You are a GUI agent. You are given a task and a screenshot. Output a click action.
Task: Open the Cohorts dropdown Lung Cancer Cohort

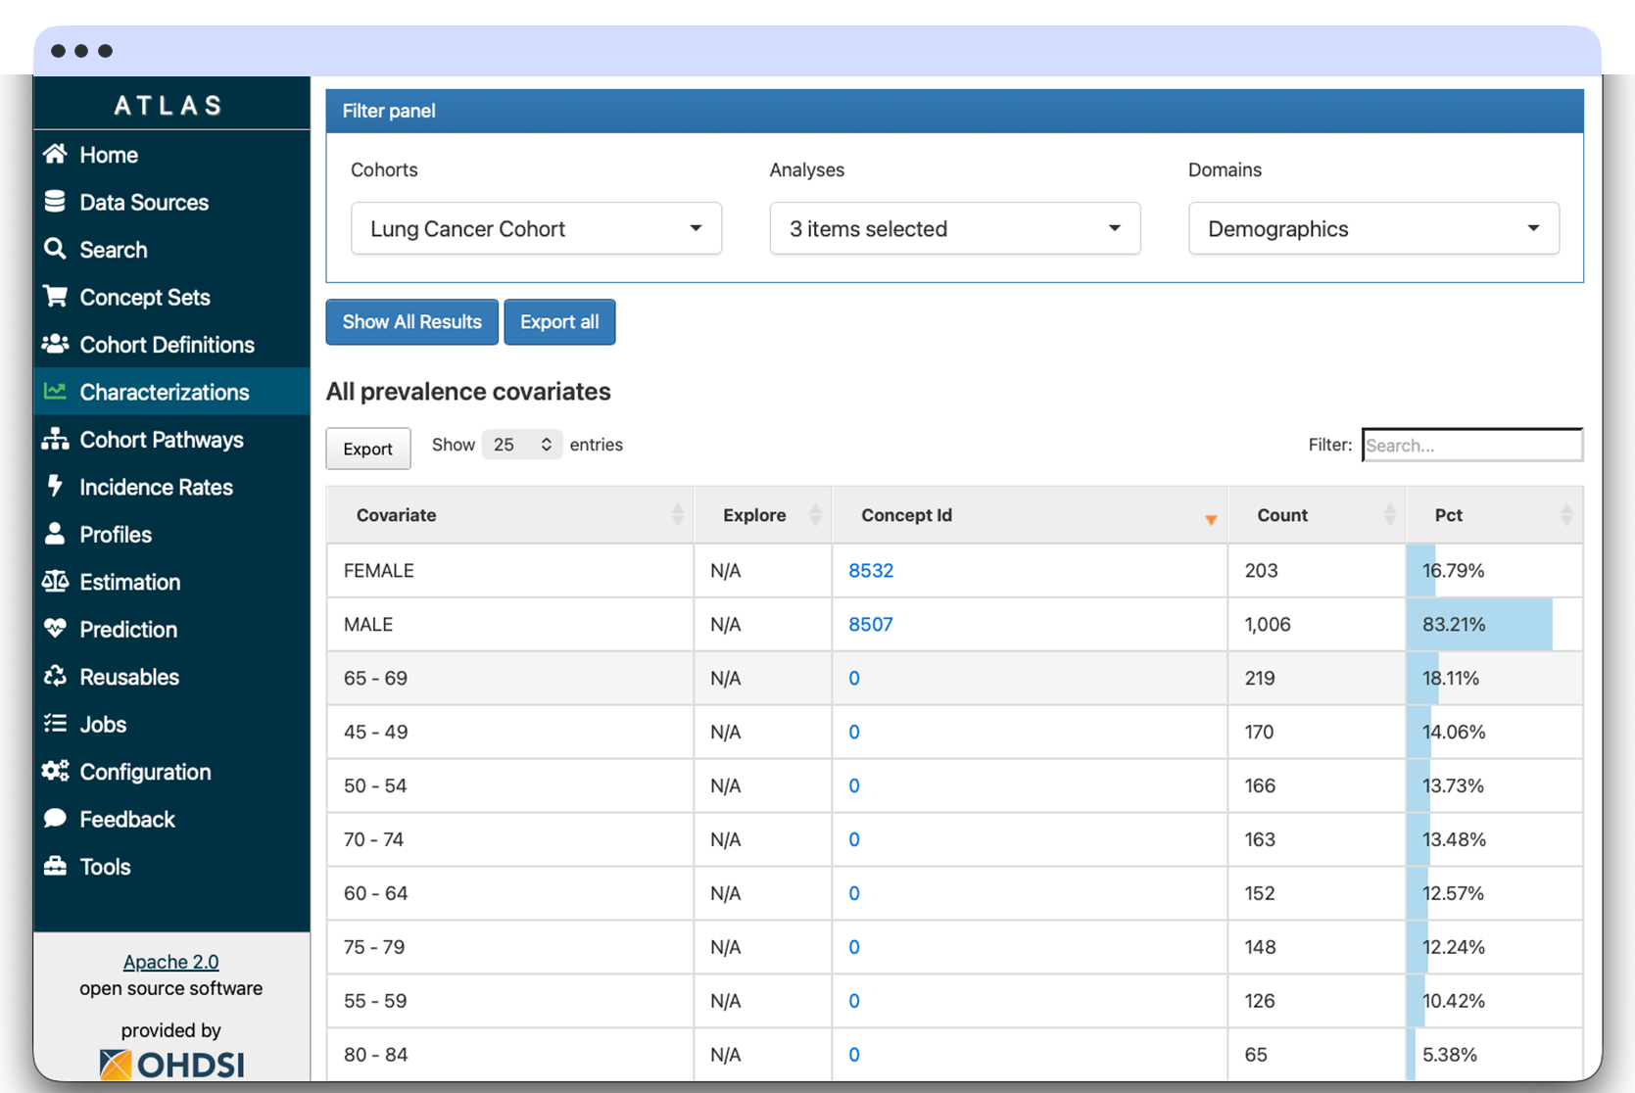(x=536, y=228)
